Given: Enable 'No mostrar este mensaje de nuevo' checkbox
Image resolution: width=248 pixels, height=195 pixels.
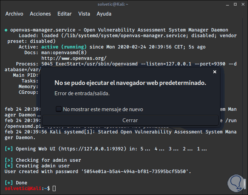Looking at the screenshot, I should (59, 109).
